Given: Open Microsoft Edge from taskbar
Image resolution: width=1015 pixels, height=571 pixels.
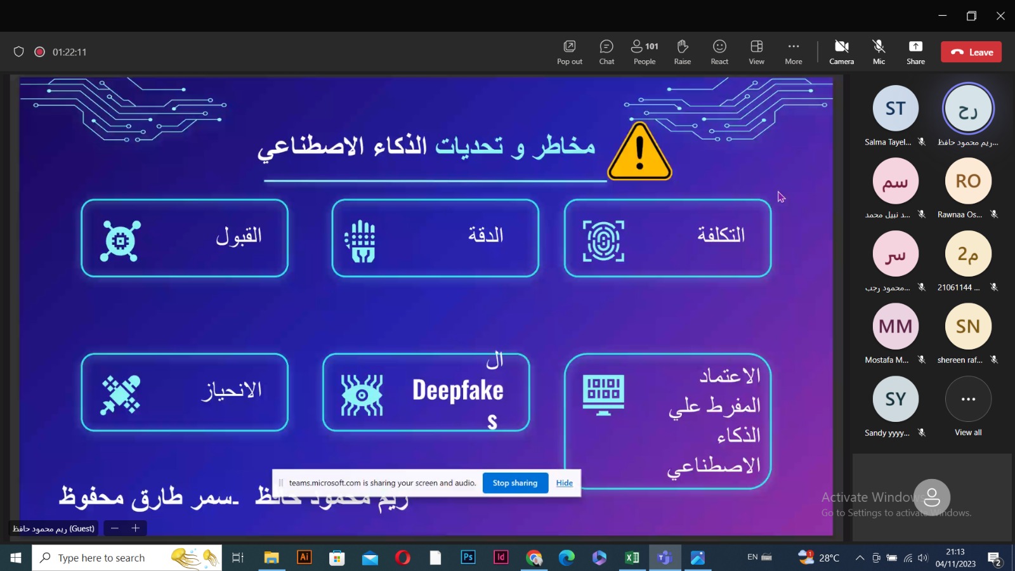Looking at the screenshot, I should click(x=566, y=558).
